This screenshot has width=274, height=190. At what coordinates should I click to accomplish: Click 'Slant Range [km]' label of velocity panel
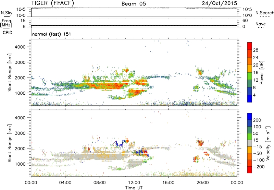(x=10, y=143)
